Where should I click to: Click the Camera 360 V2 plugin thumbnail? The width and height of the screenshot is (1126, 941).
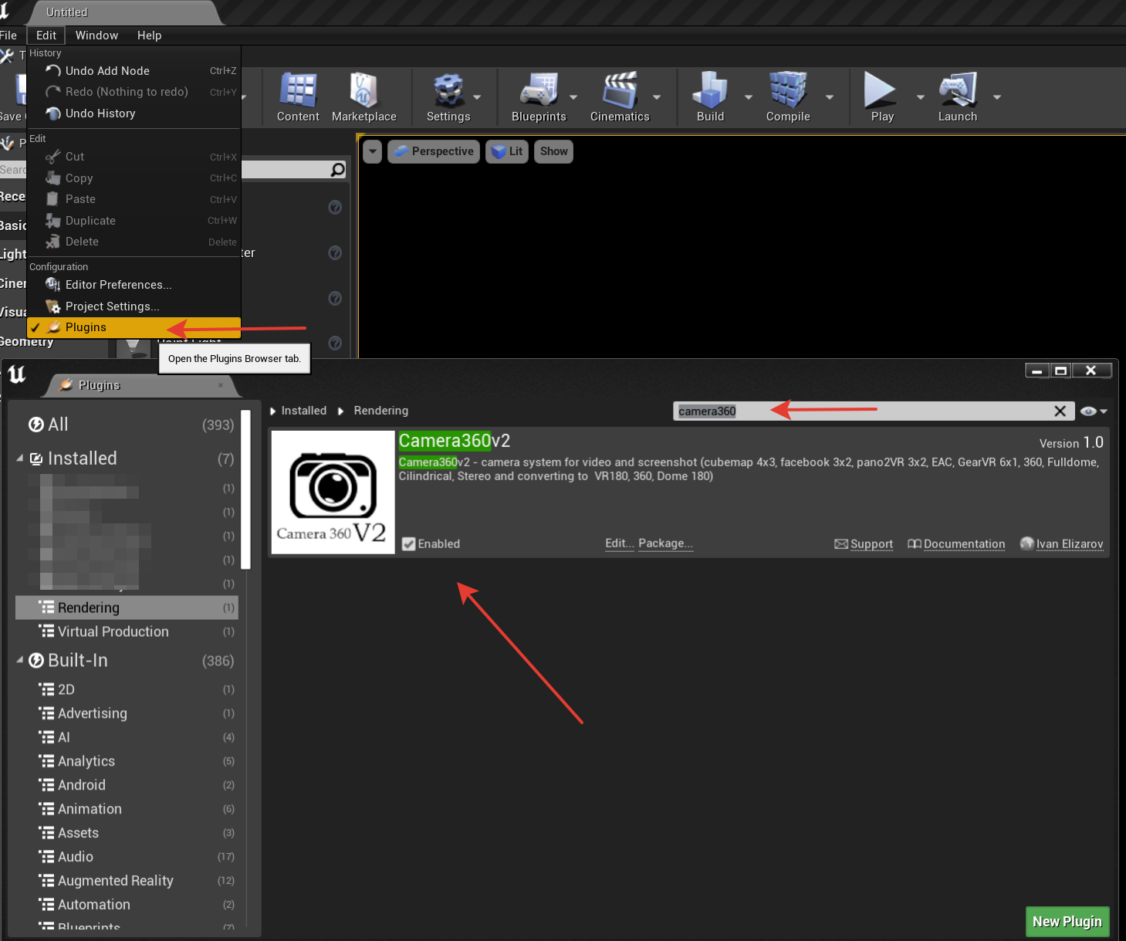pos(333,493)
